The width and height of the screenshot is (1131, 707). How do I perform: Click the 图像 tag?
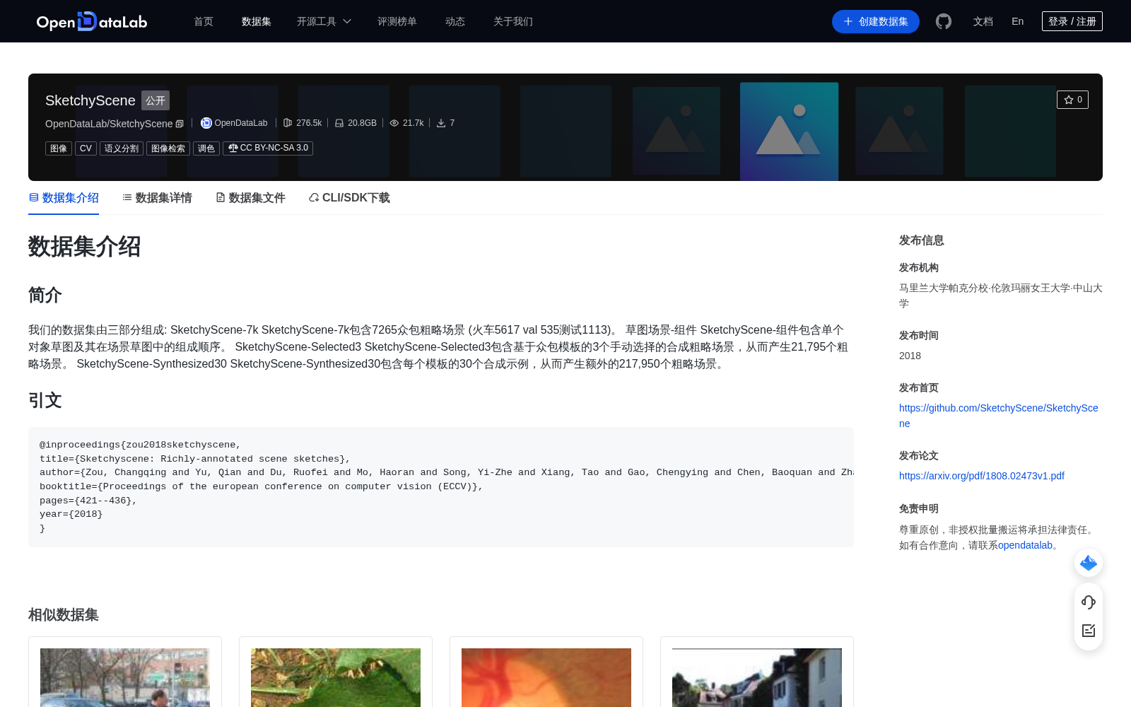tap(59, 148)
